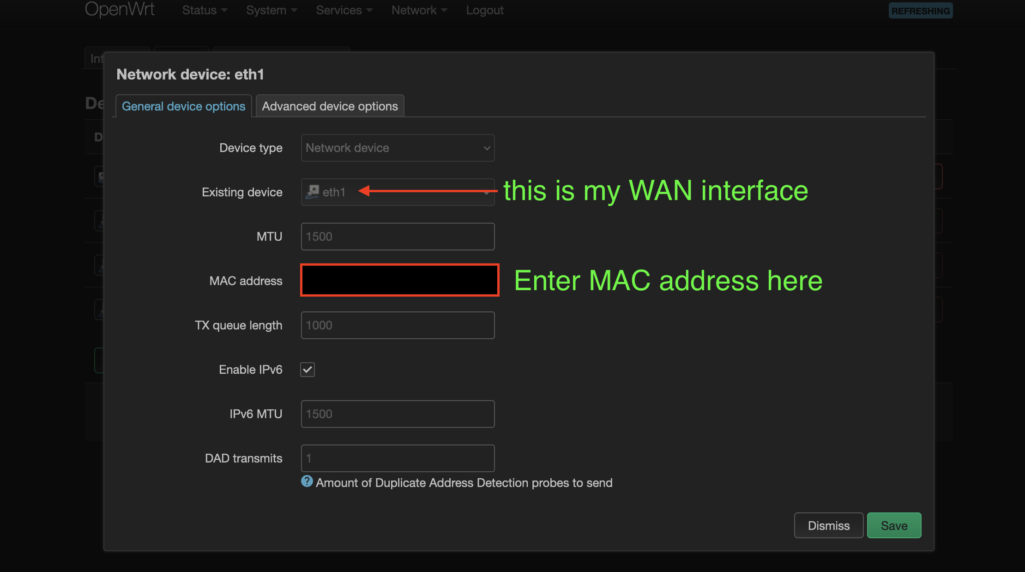
Task: Open the Status menu
Action: [x=205, y=10]
